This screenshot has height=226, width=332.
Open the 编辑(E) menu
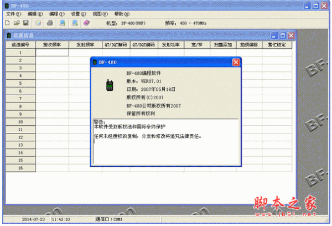pyautogui.click(x=35, y=14)
